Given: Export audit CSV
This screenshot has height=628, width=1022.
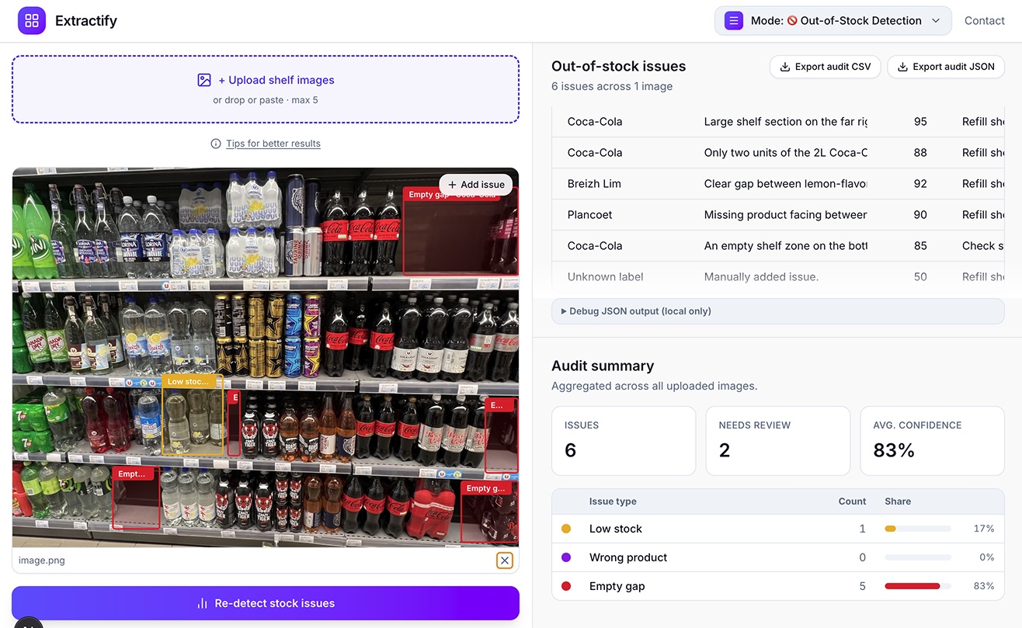Looking at the screenshot, I should [825, 67].
